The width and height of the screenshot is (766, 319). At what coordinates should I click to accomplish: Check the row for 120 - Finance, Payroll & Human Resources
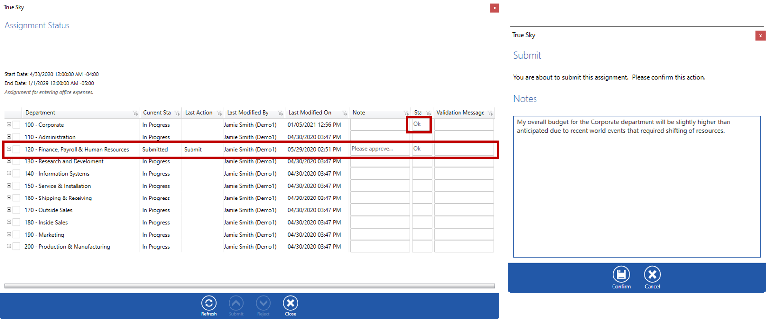[x=17, y=149]
